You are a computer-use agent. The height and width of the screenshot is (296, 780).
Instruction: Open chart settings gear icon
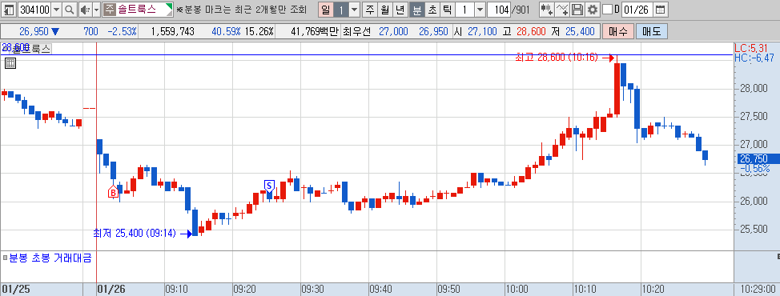pos(592,10)
